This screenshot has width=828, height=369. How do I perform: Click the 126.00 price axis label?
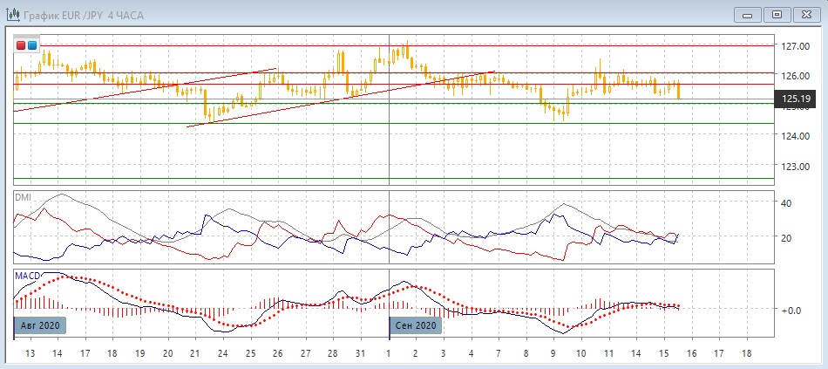(x=797, y=75)
